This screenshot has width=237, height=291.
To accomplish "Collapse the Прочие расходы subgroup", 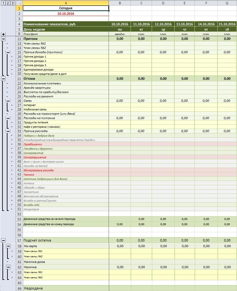I will (x=8, y=131).
